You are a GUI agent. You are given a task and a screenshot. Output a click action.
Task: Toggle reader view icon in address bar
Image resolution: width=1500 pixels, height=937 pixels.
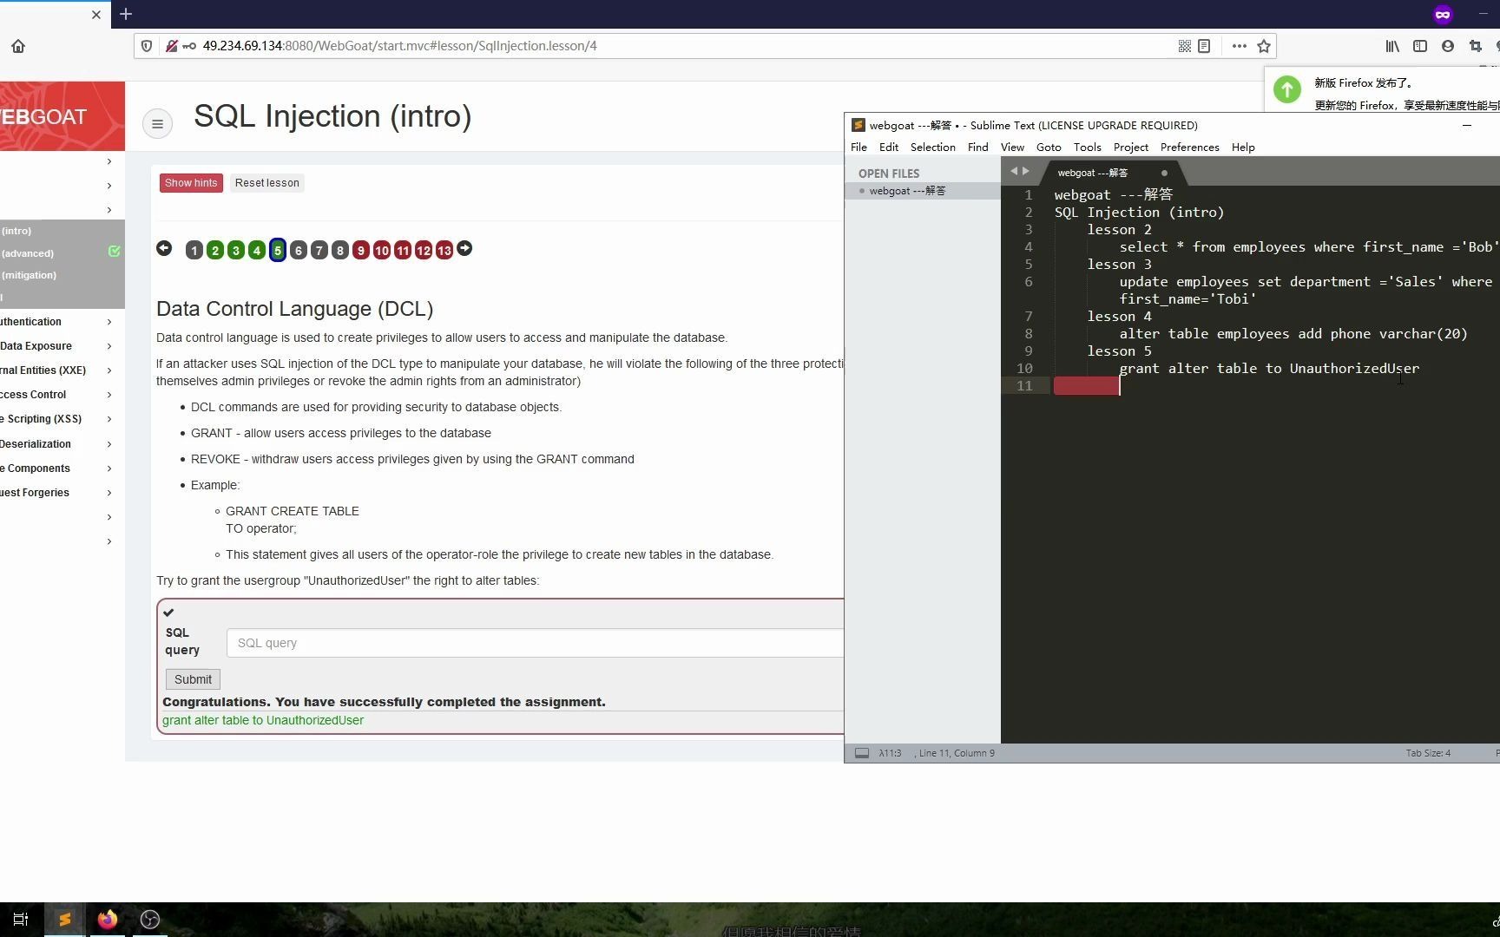pyautogui.click(x=1204, y=46)
